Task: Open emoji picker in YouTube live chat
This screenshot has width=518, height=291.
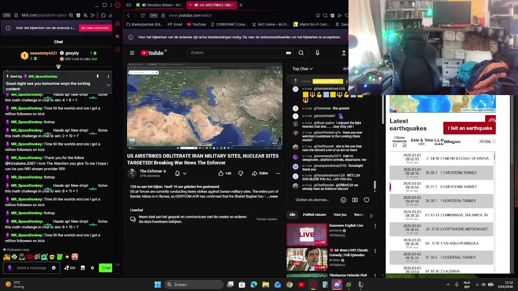Action: coord(344,200)
